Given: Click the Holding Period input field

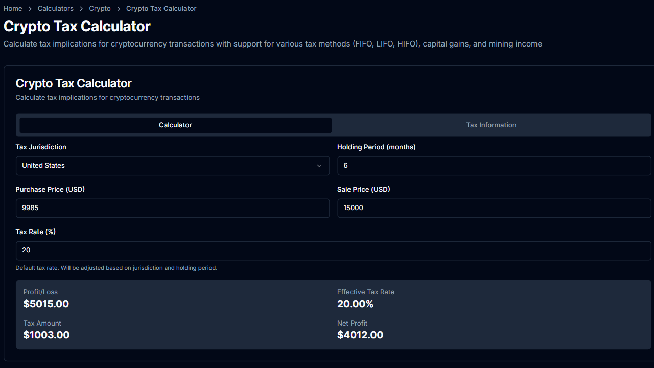Looking at the screenshot, I should 494,165.
